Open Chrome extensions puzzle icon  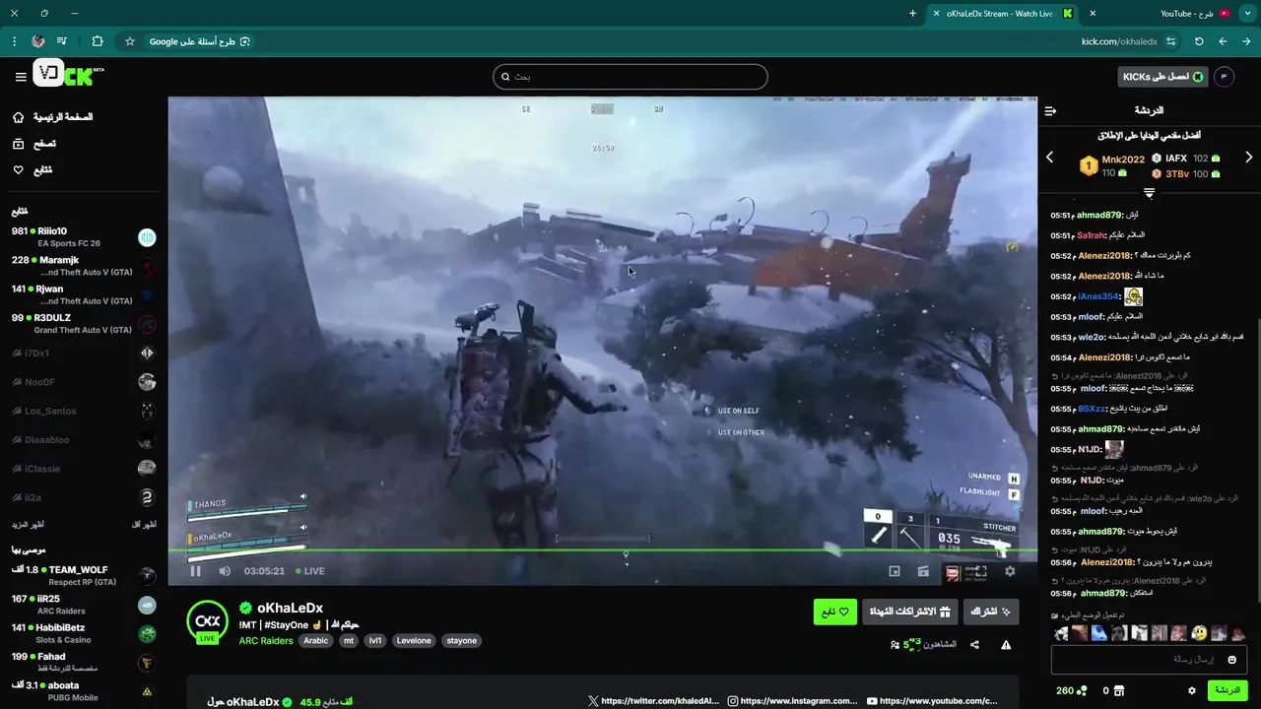[97, 41]
